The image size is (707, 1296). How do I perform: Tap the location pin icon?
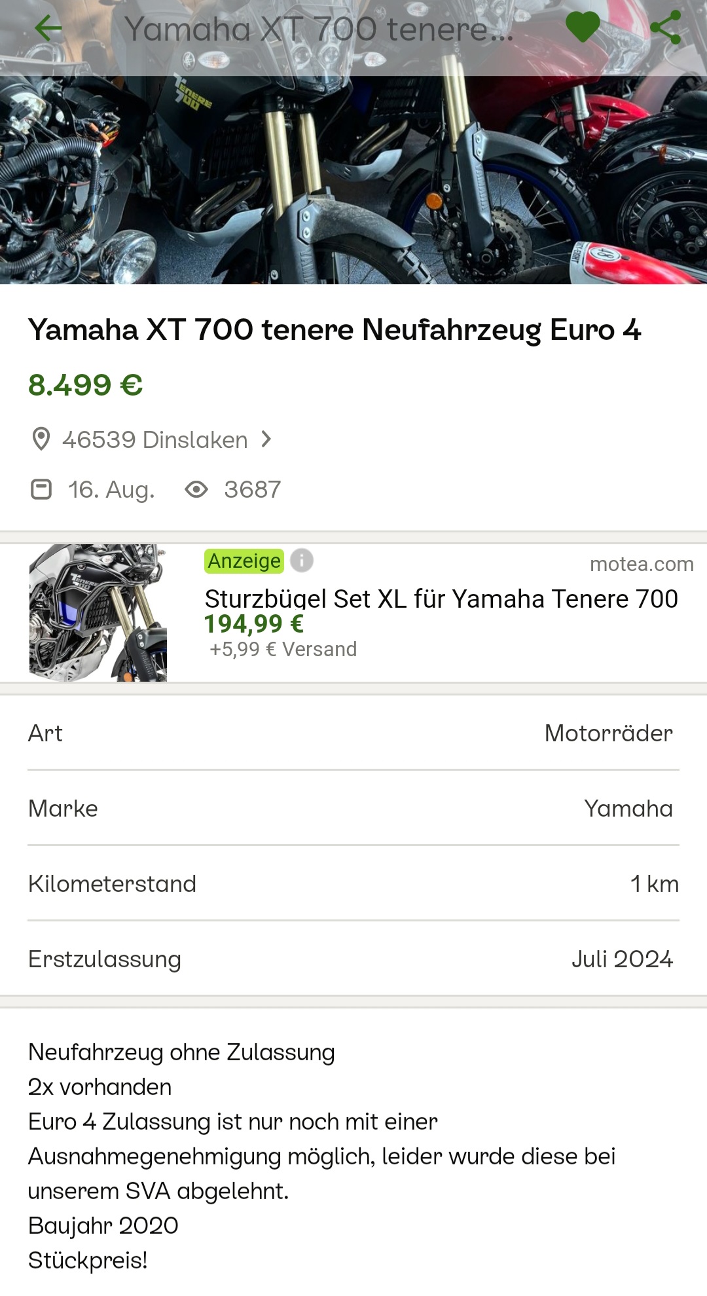coord(41,439)
